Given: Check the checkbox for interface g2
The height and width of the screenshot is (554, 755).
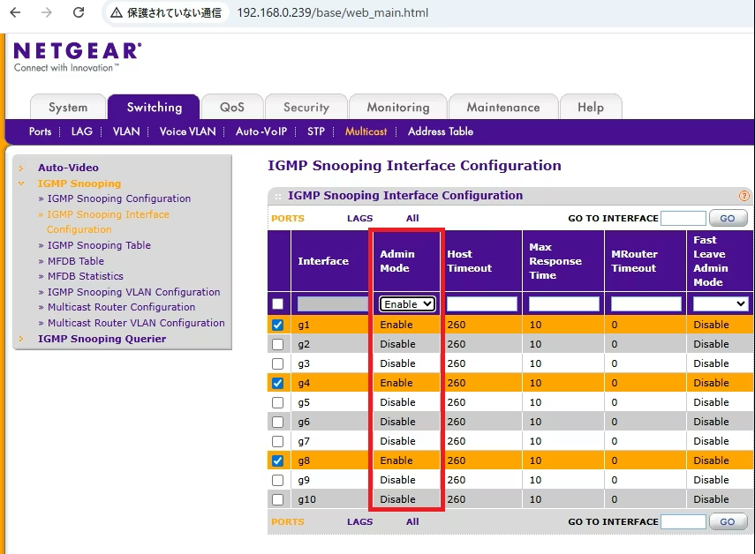Looking at the screenshot, I should point(278,343).
